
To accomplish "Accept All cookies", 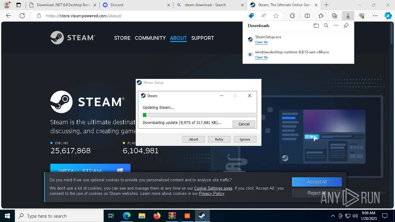I will 317,182.
